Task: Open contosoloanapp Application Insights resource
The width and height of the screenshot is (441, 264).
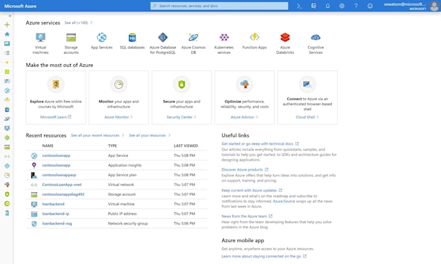Action: click(56, 165)
